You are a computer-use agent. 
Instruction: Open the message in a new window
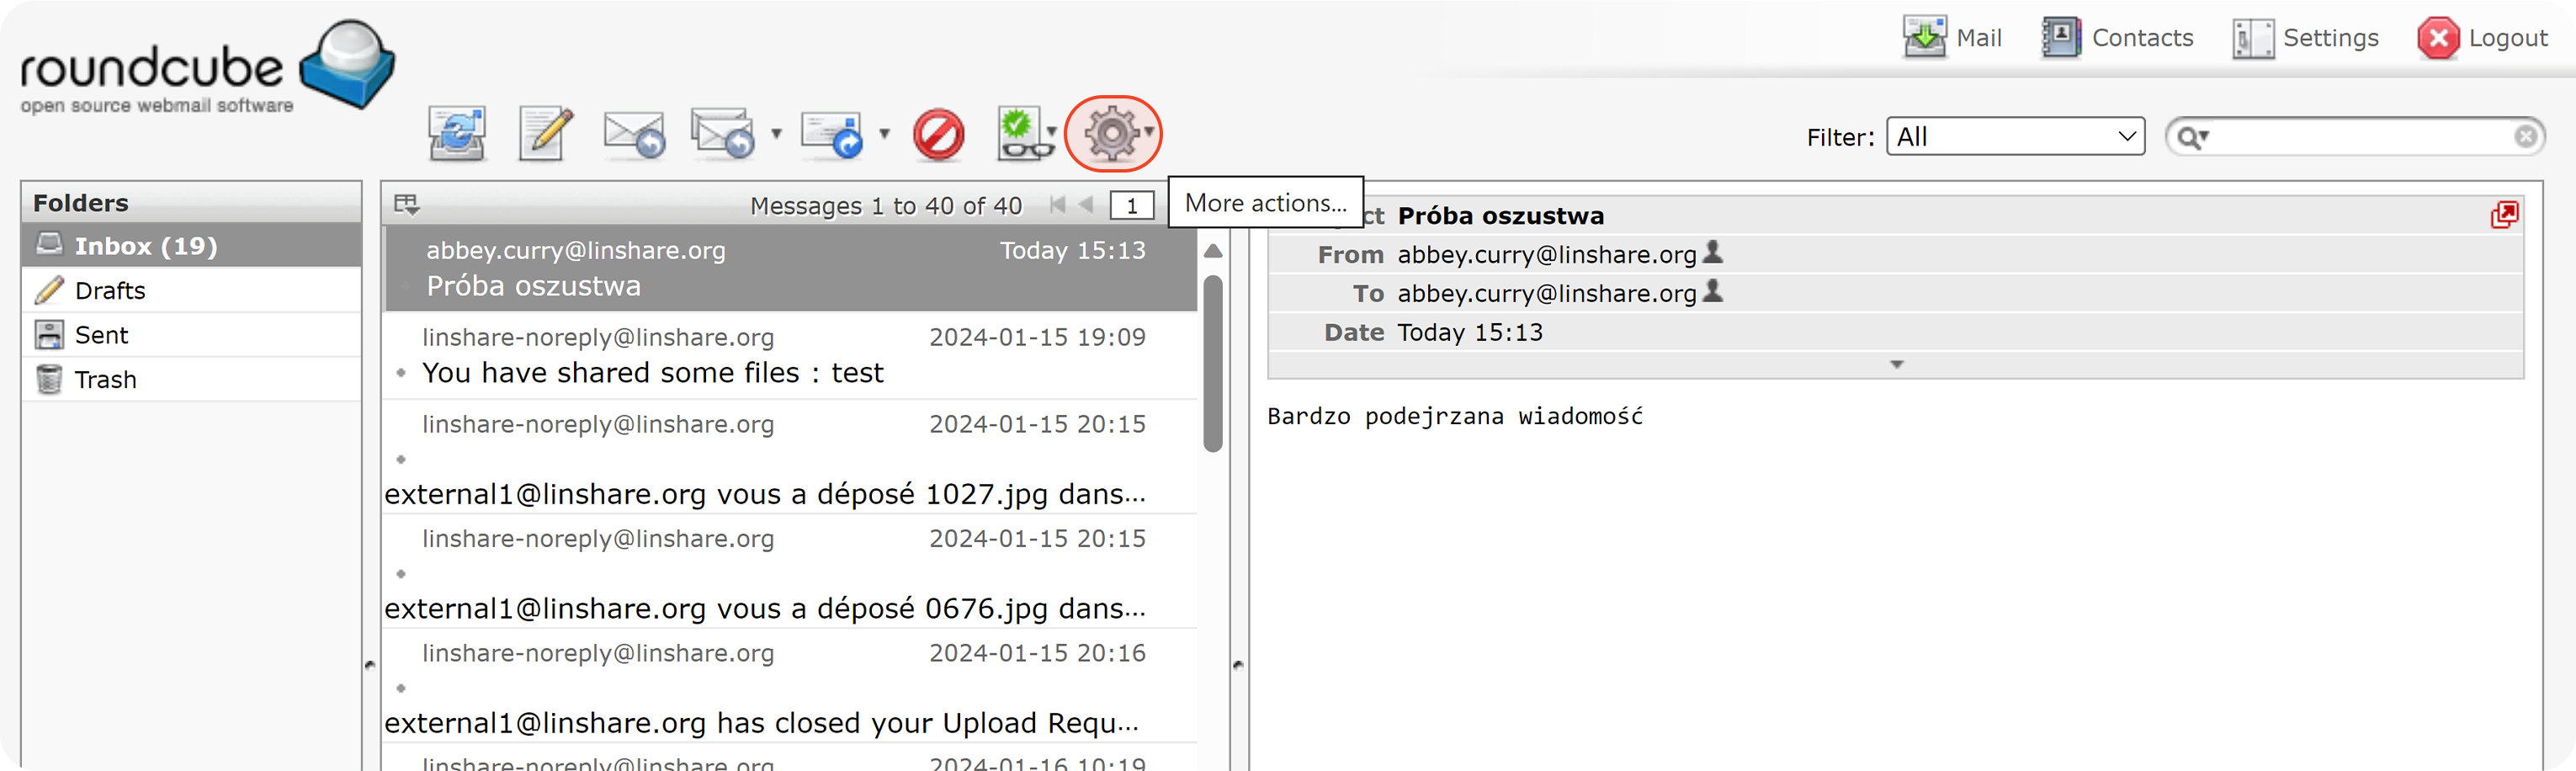pyautogui.click(x=2504, y=214)
